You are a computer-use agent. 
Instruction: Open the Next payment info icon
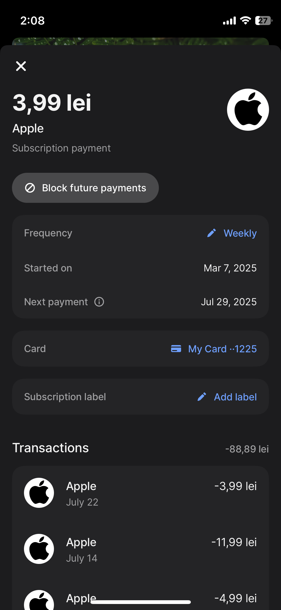99,302
